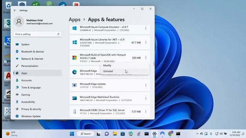The width and height of the screenshot is (246, 138).
Task: Open more options for Microsoft Build of OpenJDK
Action: 146,58
